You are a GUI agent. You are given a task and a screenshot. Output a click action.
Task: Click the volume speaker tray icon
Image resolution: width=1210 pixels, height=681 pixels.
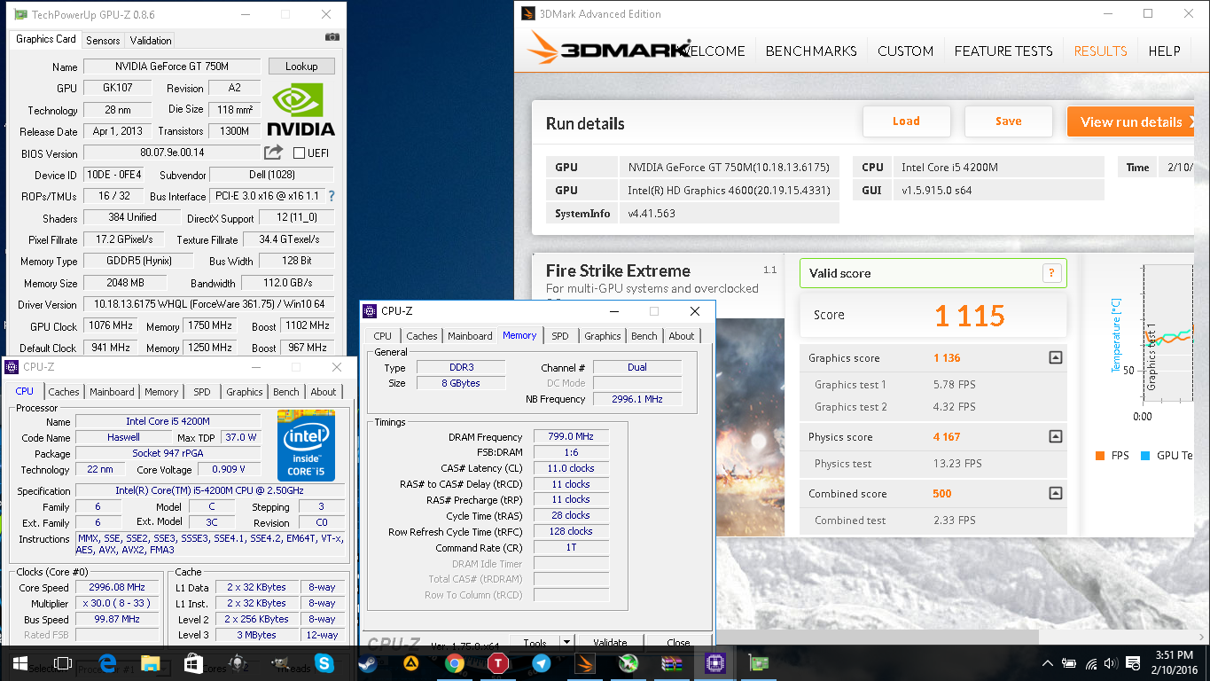click(x=1111, y=663)
